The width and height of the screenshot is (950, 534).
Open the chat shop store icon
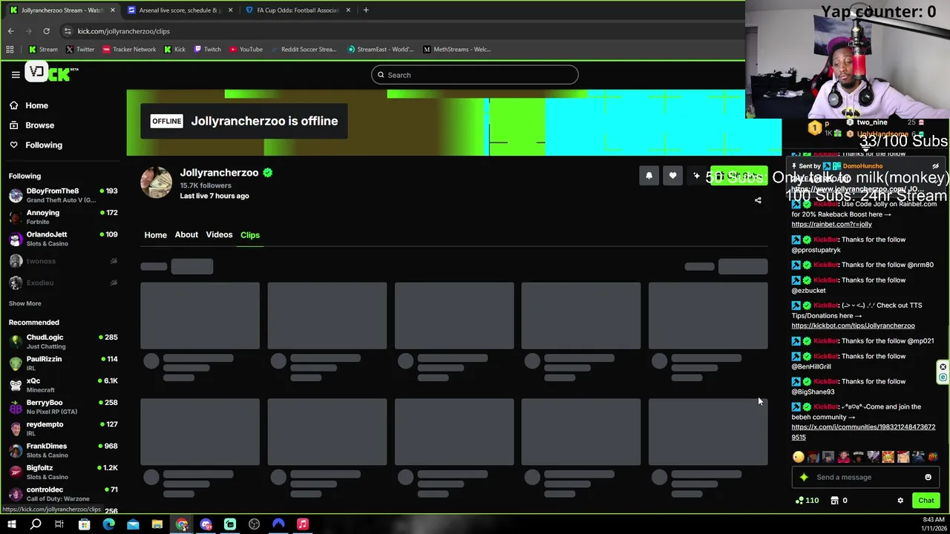coord(834,501)
